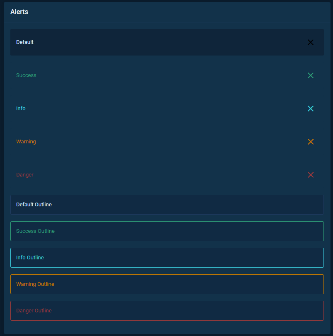
Task: Click the center of the green-bordered Success Outline box
Action: 167,231
